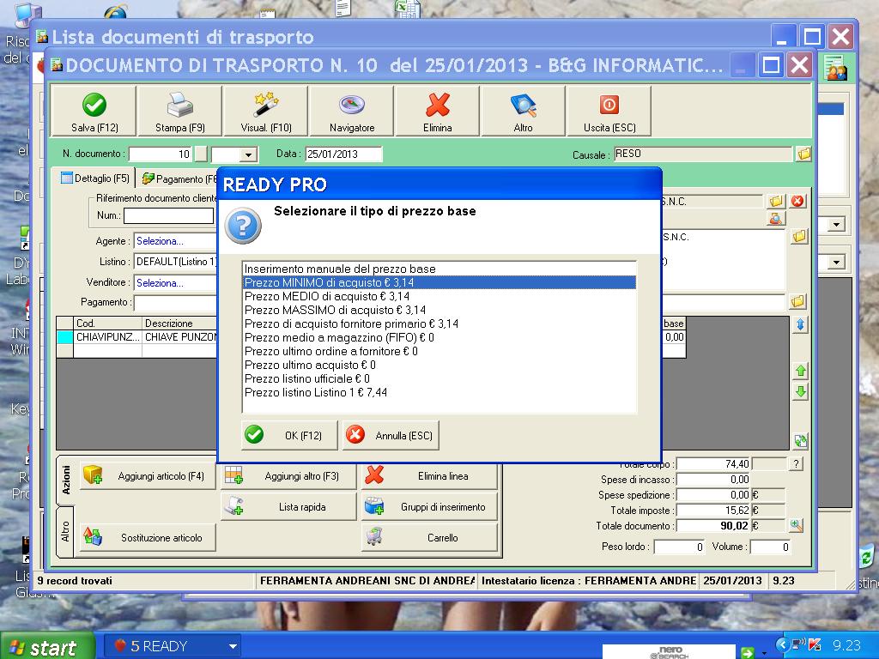
Task: Click Stampa (F9) printer button
Action: 180,111
